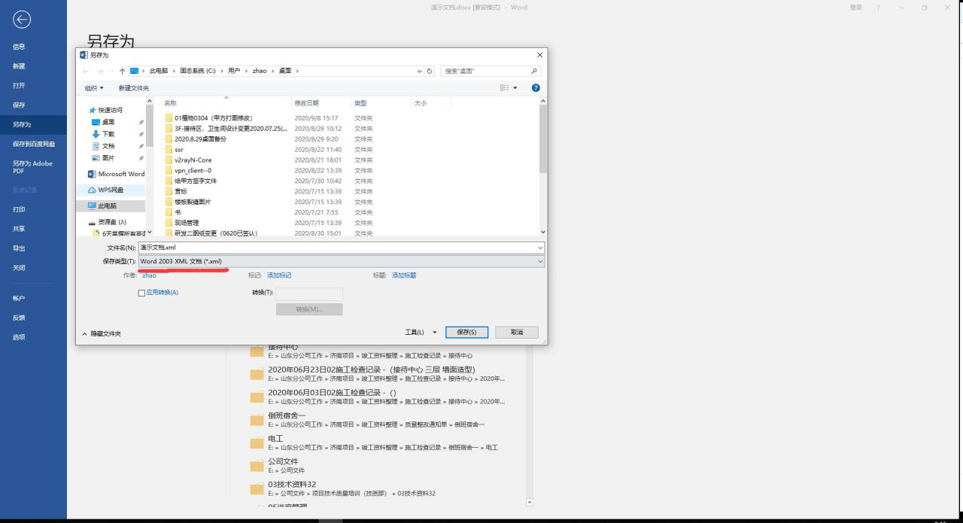Select 保存到百度网盘 in backstage menu
The image size is (963, 523).
(34, 144)
